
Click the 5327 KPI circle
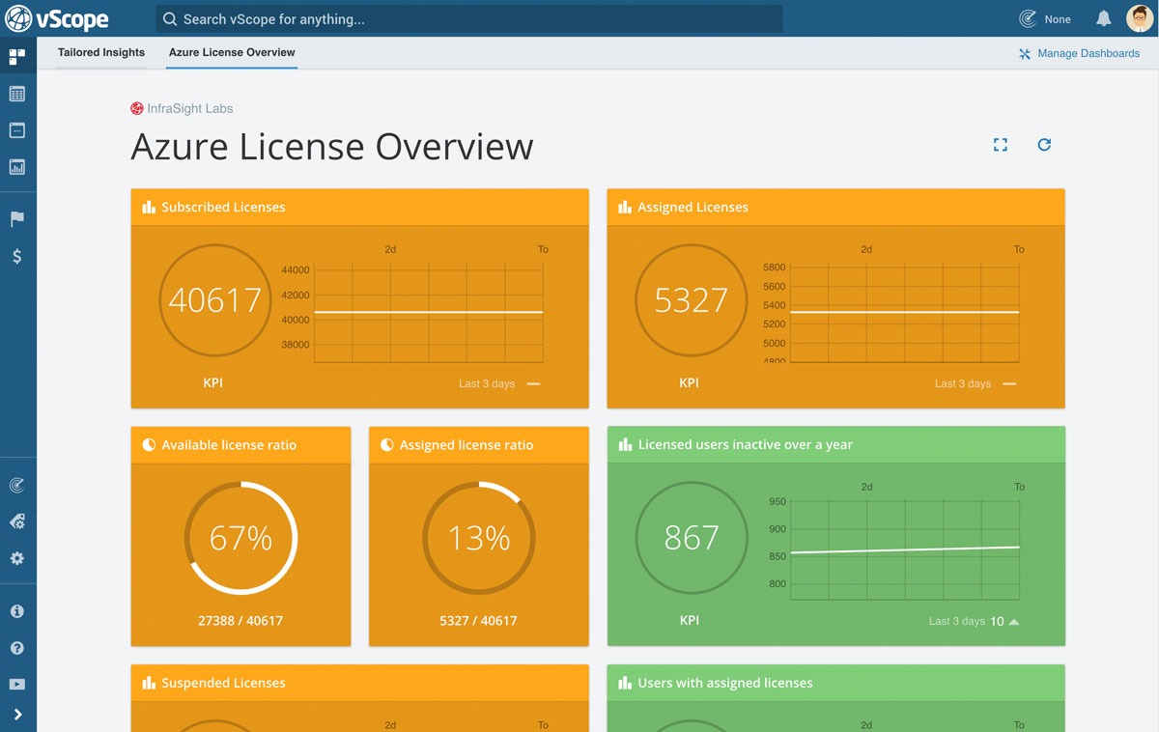pos(691,299)
